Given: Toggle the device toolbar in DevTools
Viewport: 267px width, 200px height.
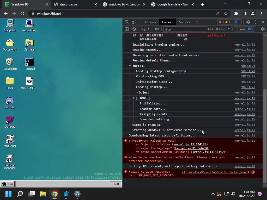Looking at the screenshot, I should pos(134,22).
